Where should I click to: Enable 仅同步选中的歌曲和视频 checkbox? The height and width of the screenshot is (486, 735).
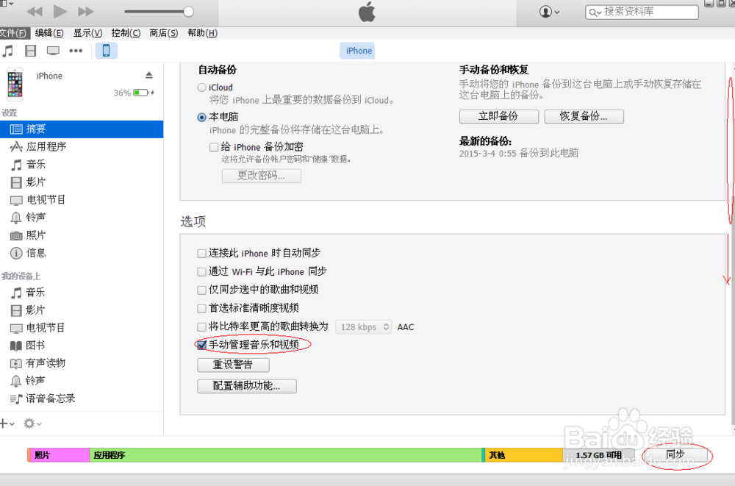click(x=201, y=290)
